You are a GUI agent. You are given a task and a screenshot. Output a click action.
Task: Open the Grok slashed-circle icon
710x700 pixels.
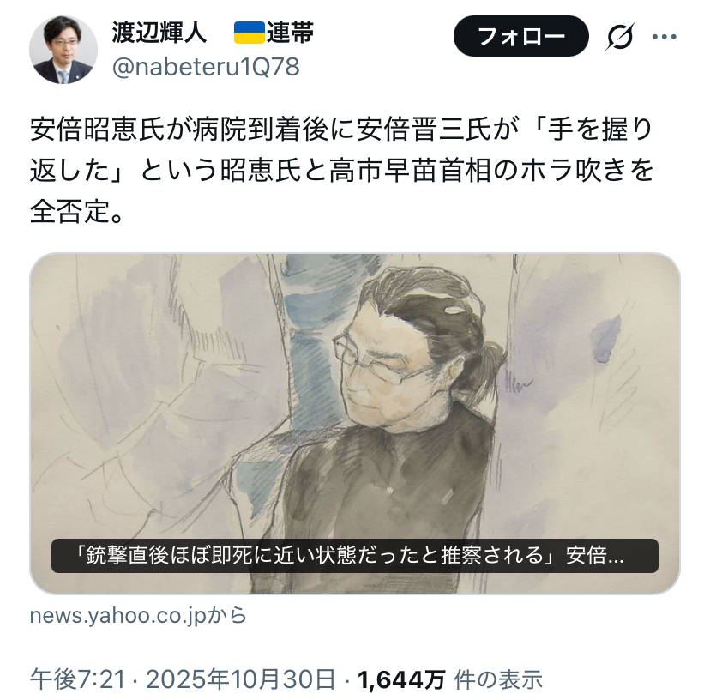(619, 36)
